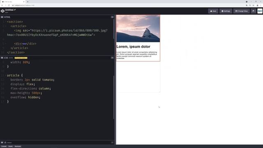Viewport: 263px width, 148px height.
Task: Fold the article tag in HTML gutter
Action: pyautogui.click(x=6, y=26)
